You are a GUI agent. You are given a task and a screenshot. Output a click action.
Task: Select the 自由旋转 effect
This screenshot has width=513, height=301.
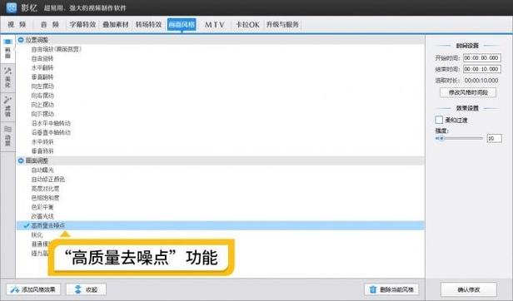click(42, 58)
